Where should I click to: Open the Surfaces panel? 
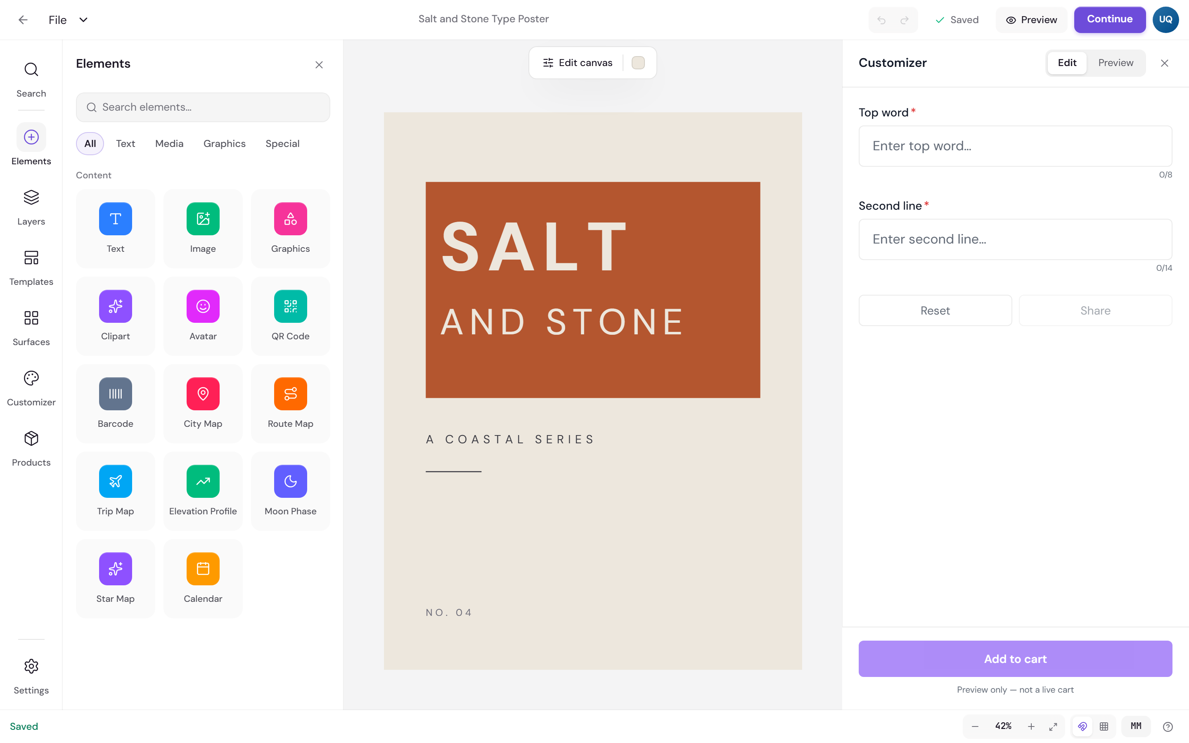click(x=31, y=328)
